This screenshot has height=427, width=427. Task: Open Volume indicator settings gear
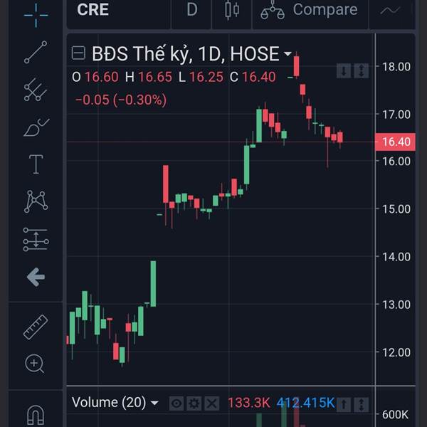tap(194, 404)
